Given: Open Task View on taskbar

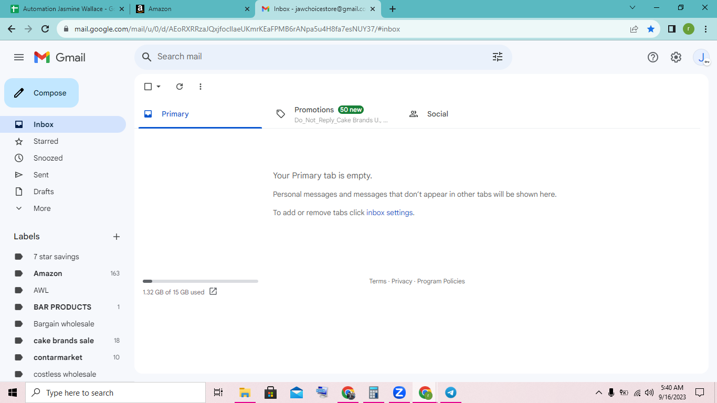Looking at the screenshot, I should [x=218, y=393].
